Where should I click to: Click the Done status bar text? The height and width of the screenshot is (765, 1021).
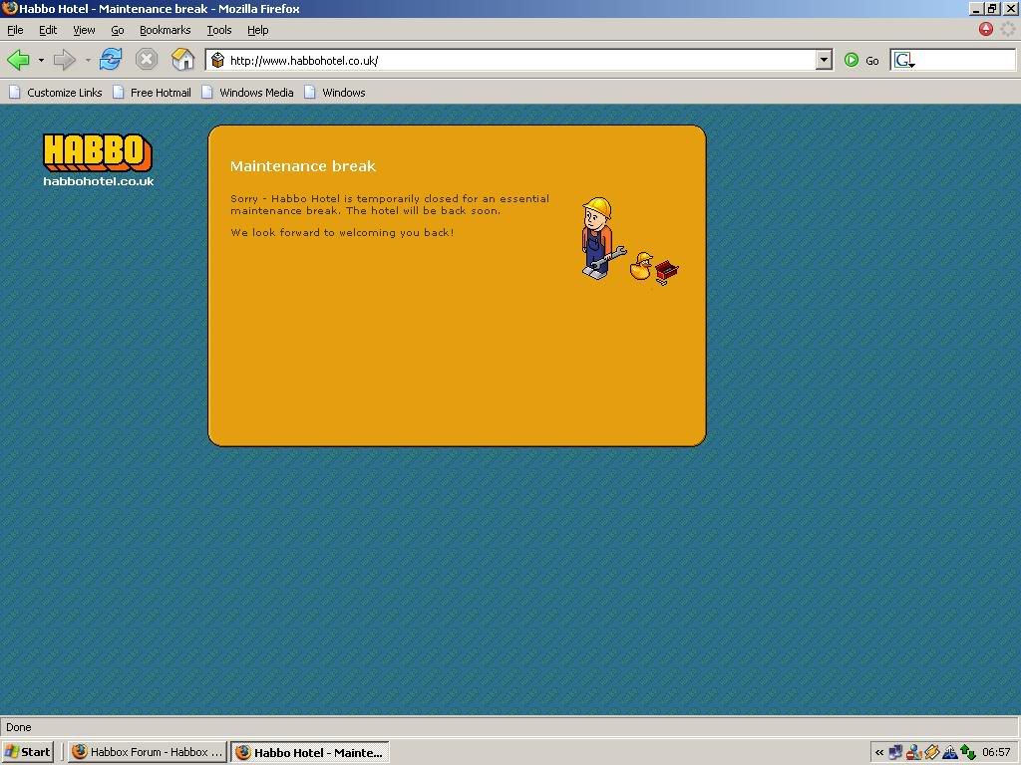point(19,727)
